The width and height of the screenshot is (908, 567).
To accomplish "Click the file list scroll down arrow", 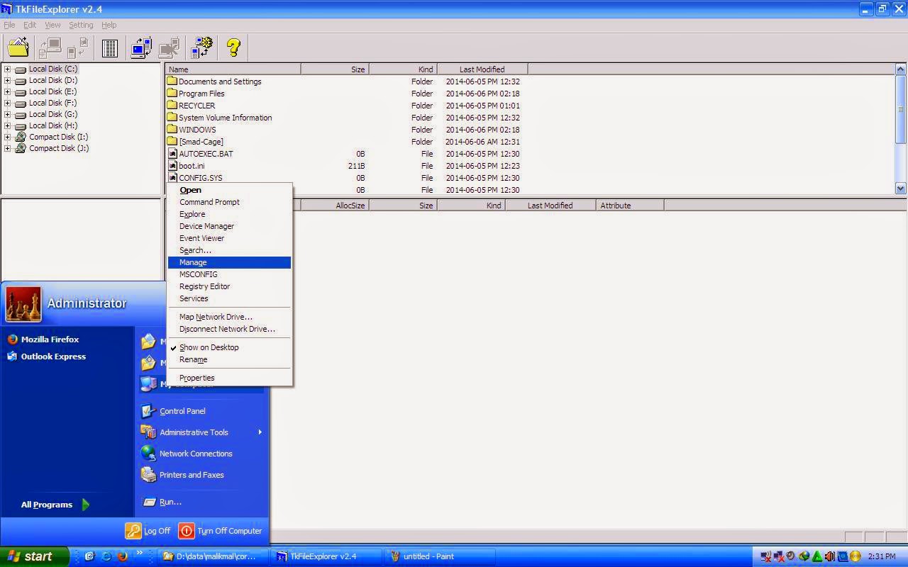I will [x=901, y=189].
